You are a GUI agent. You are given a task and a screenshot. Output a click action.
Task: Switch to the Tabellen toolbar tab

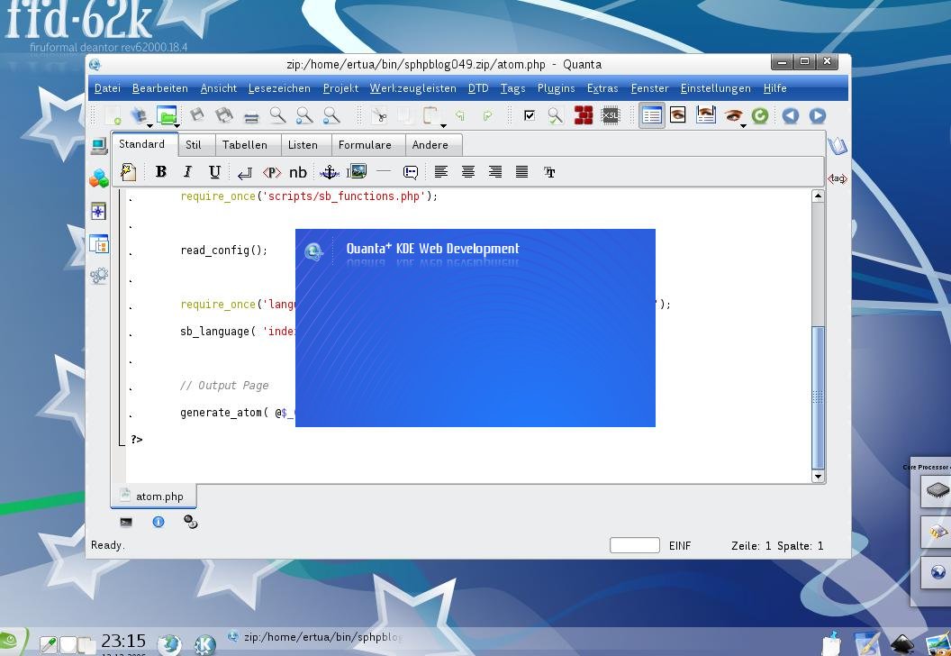point(244,144)
